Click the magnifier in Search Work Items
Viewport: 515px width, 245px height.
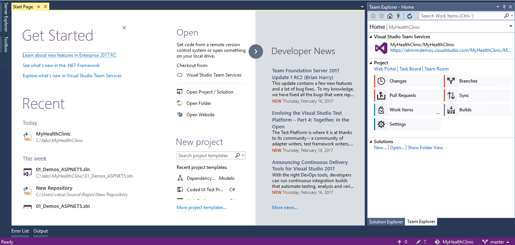point(506,16)
